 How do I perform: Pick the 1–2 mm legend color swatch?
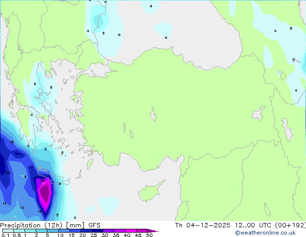point(30,231)
